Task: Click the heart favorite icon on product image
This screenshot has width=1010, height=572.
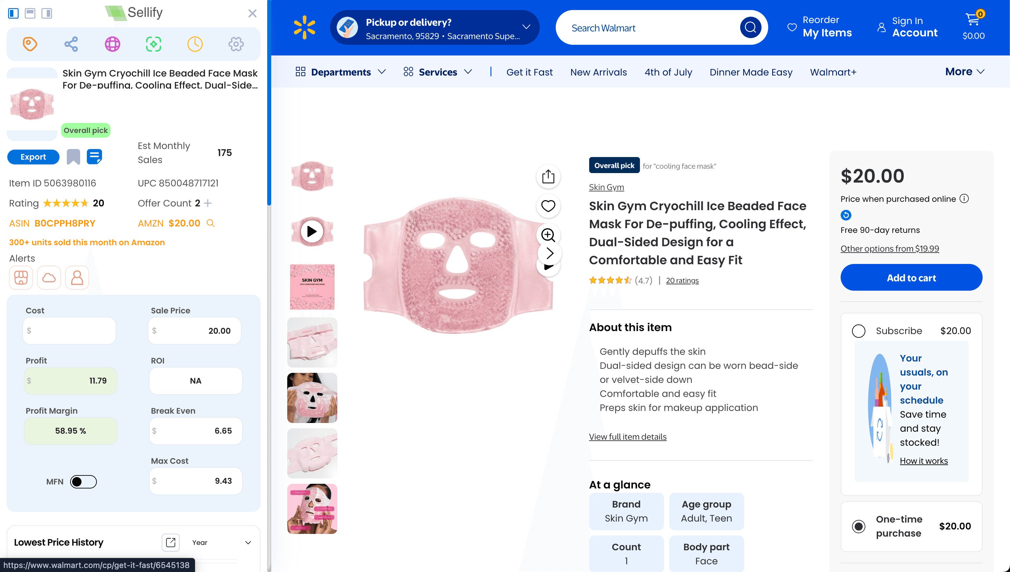Action: tap(548, 206)
